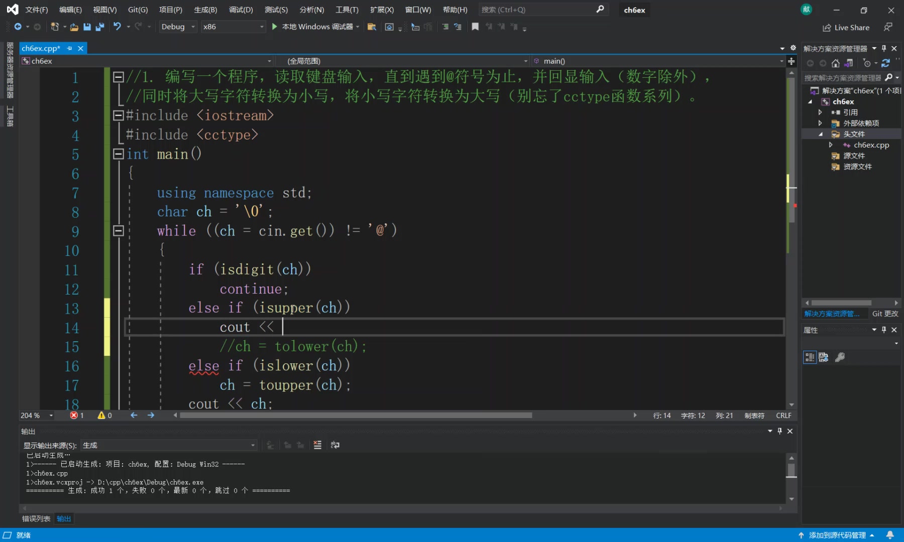The width and height of the screenshot is (904, 542).
Task: Click the next issue right arrow in status strip
Action: coord(151,416)
